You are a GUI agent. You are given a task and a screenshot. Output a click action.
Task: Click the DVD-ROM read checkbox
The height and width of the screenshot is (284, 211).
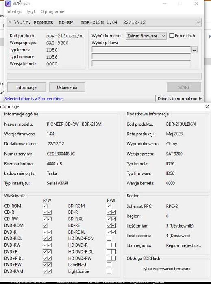pos(45,225)
